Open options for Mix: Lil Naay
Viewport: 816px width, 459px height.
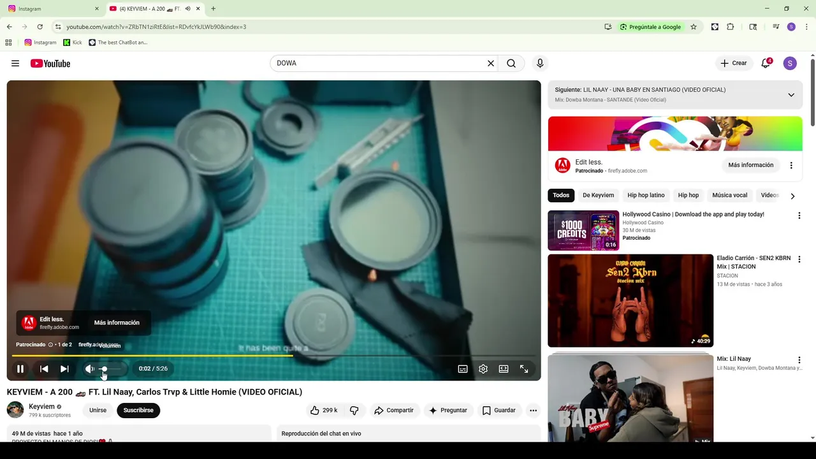[x=799, y=360]
